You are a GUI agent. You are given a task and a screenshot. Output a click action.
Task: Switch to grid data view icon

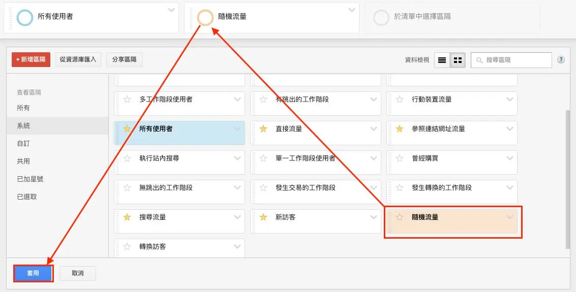click(x=458, y=60)
